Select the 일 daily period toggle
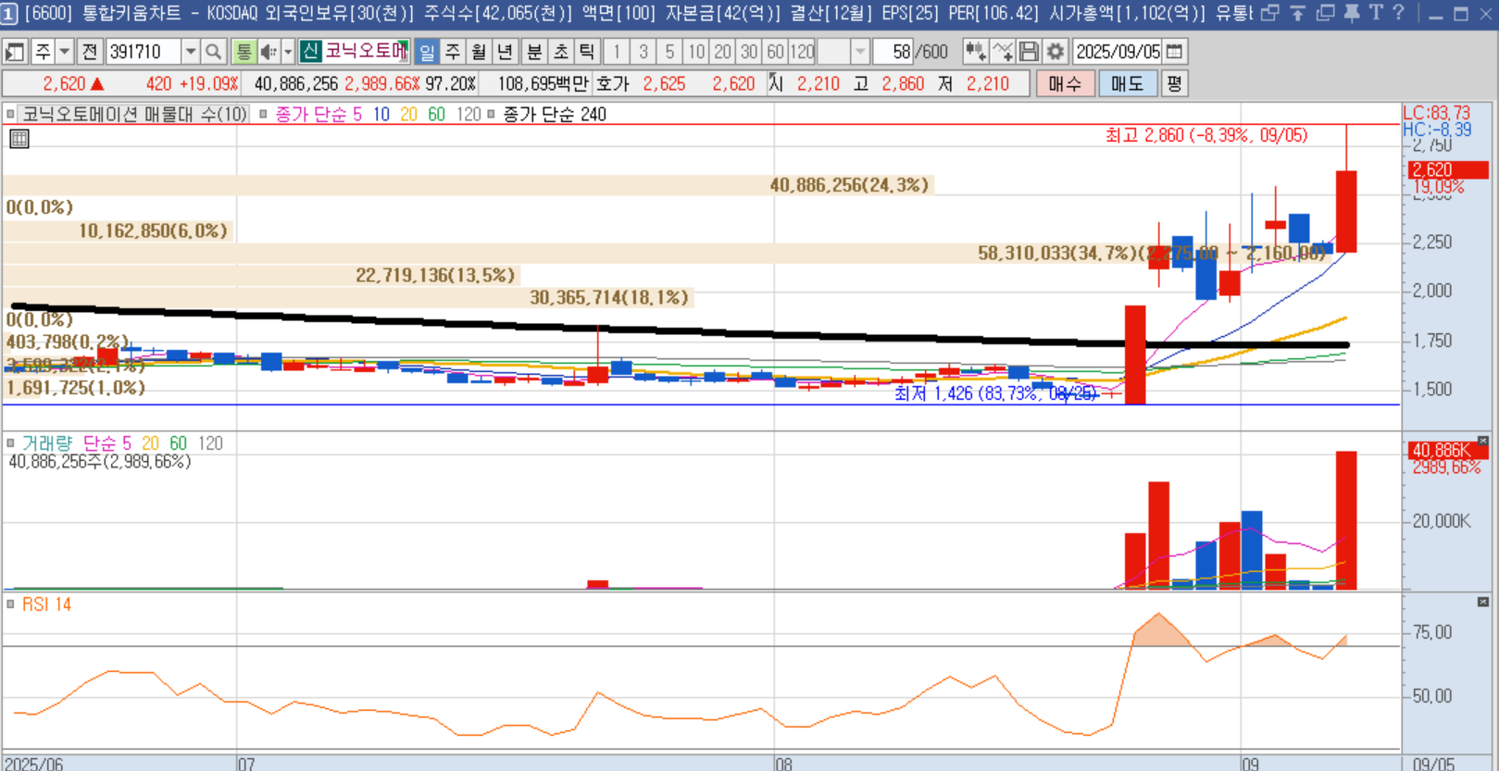This screenshot has width=1499, height=771. pos(427,52)
